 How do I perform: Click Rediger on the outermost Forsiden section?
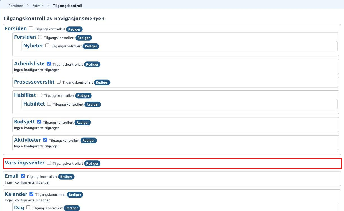[75, 29]
